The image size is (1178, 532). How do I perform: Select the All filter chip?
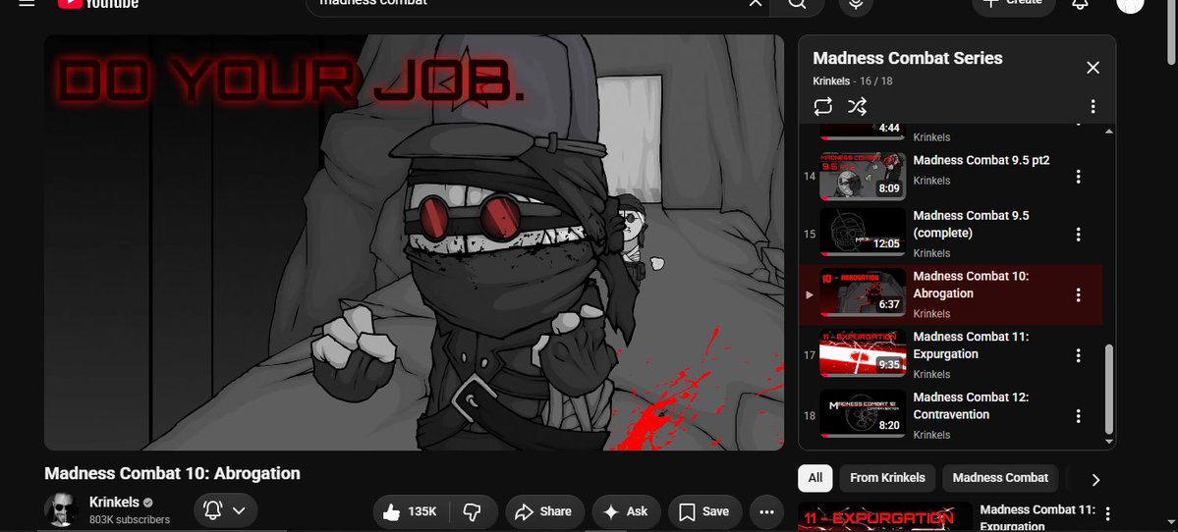coord(815,478)
